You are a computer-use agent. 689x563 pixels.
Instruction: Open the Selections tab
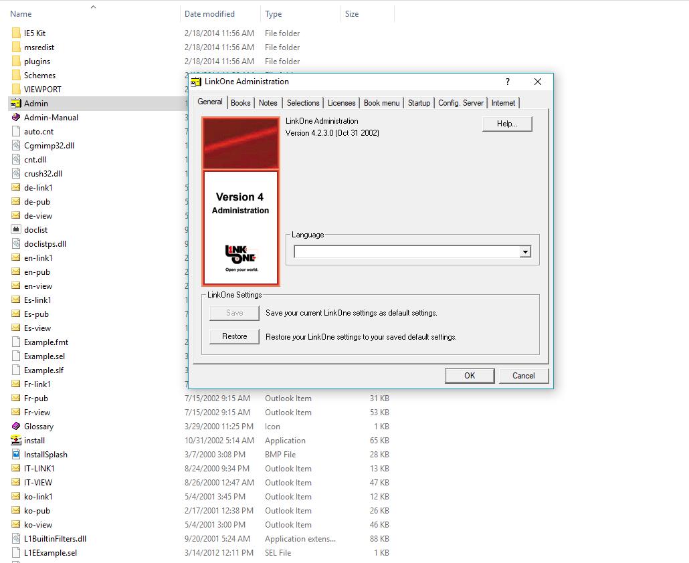click(303, 103)
